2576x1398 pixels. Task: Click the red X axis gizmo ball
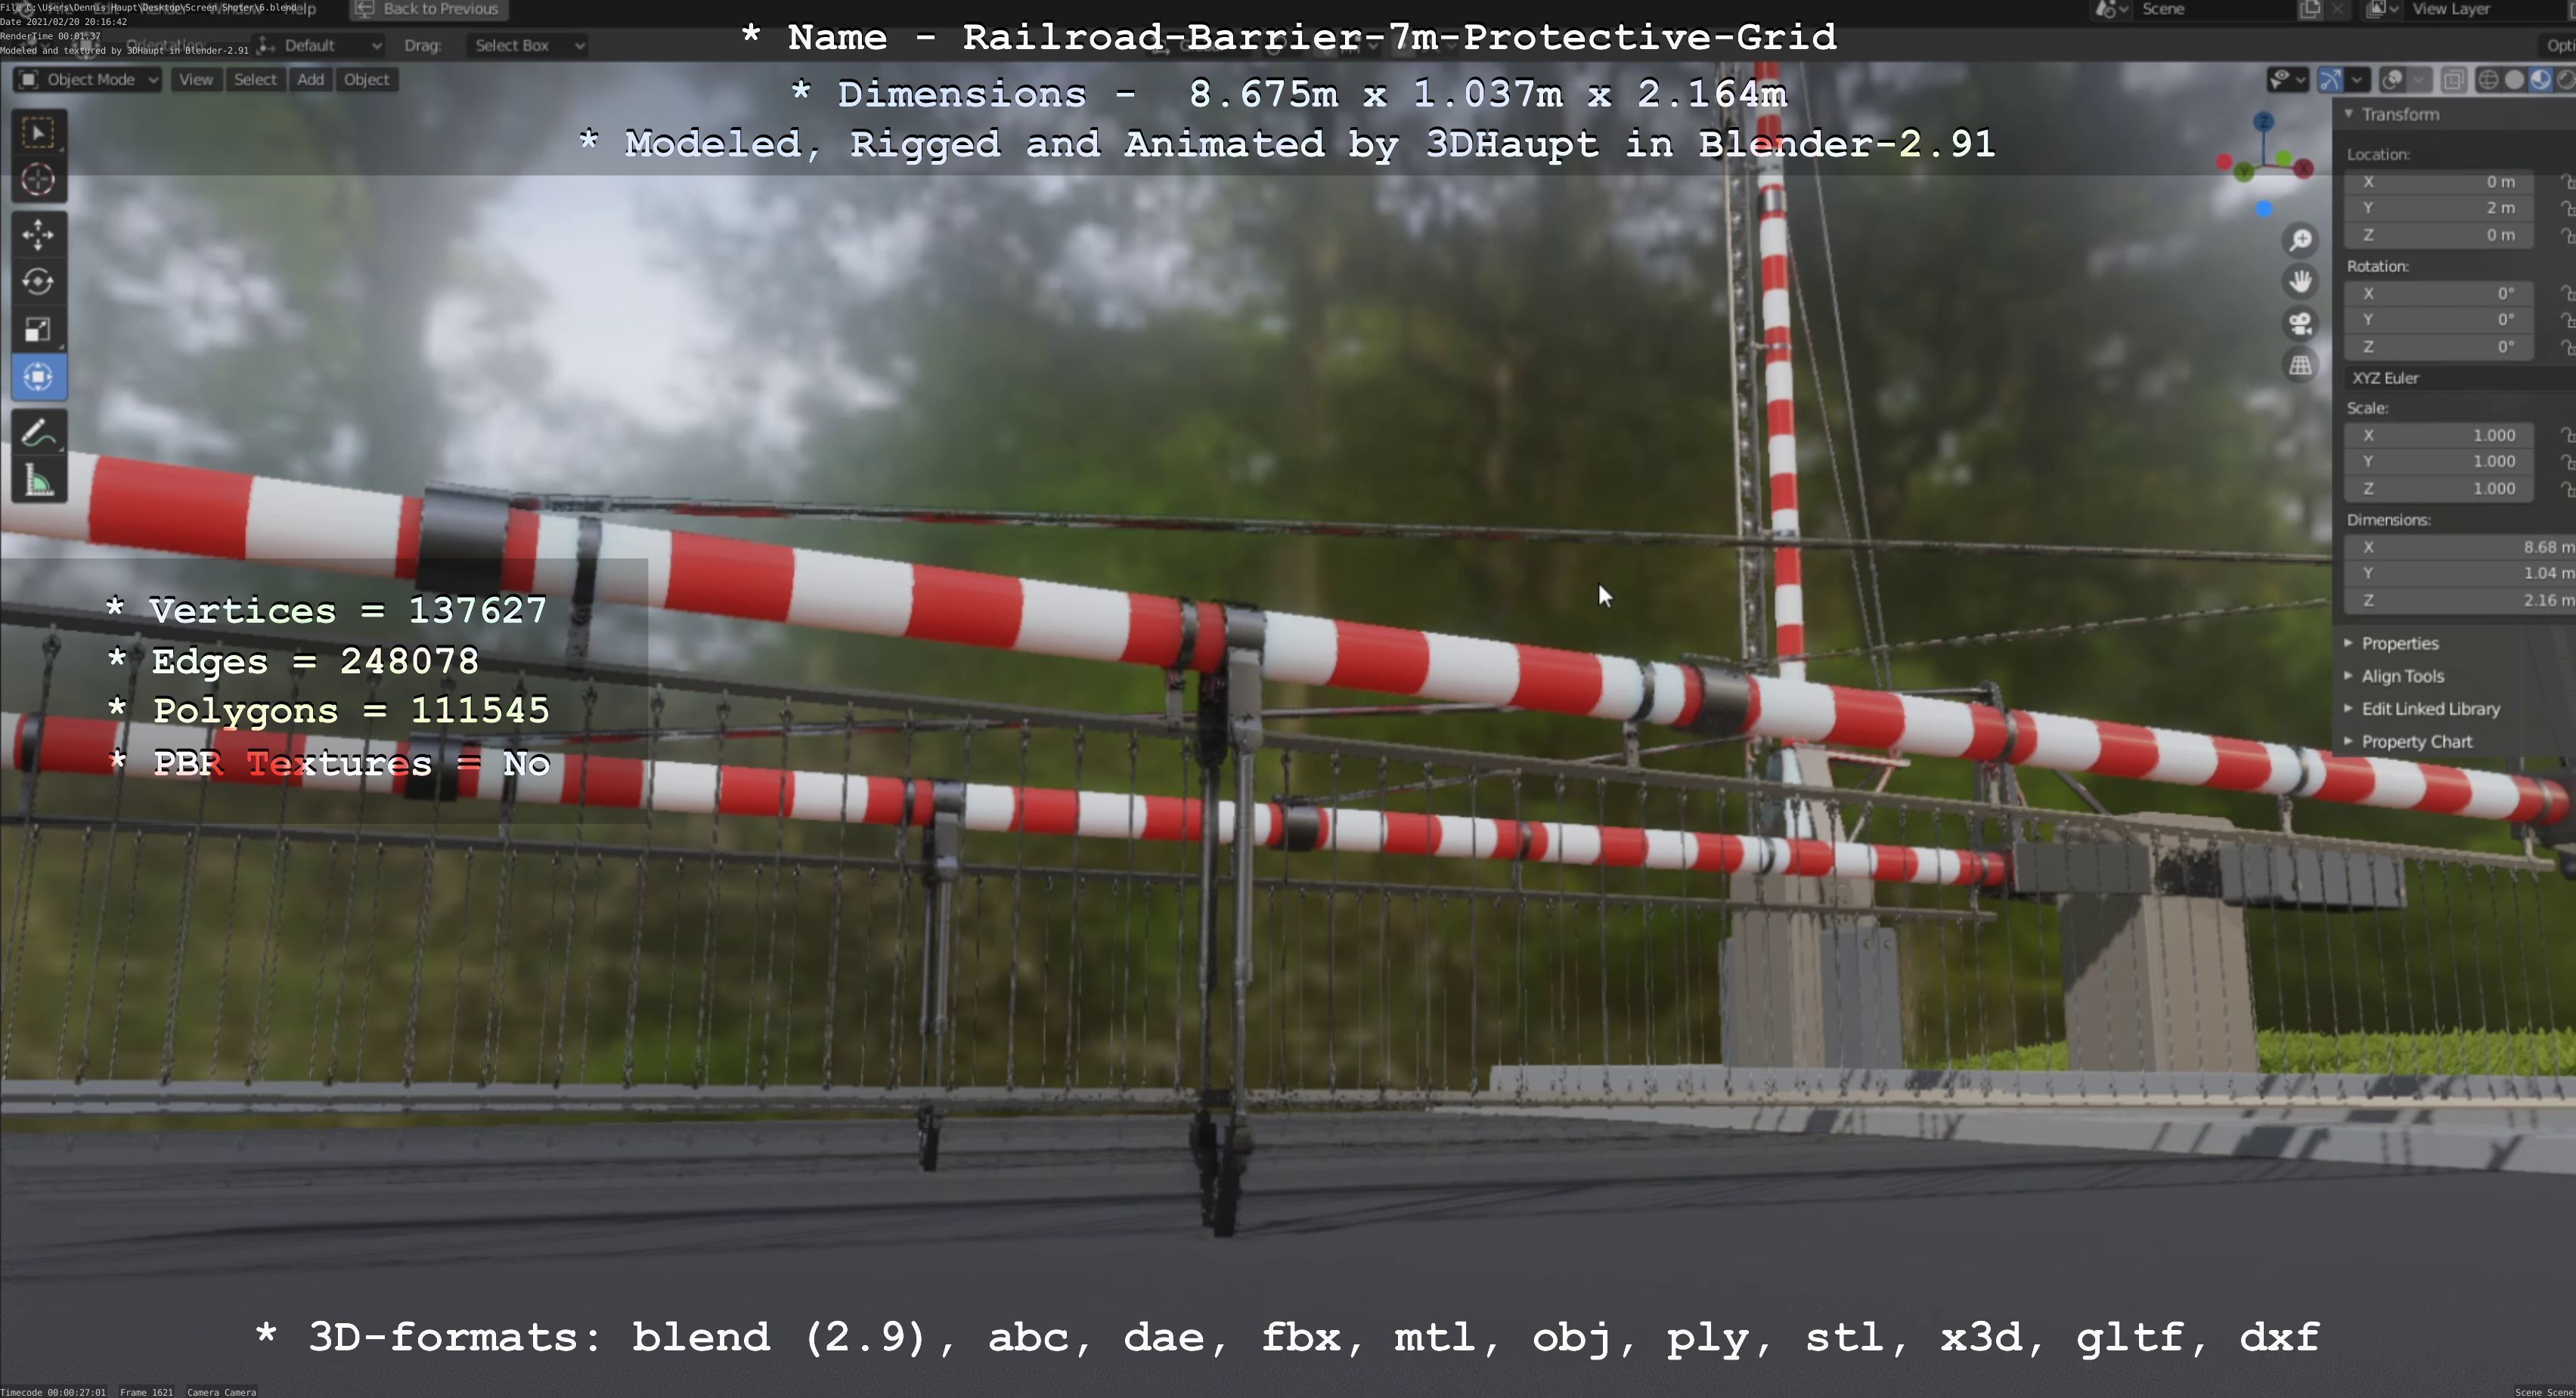pos(2304,168)
